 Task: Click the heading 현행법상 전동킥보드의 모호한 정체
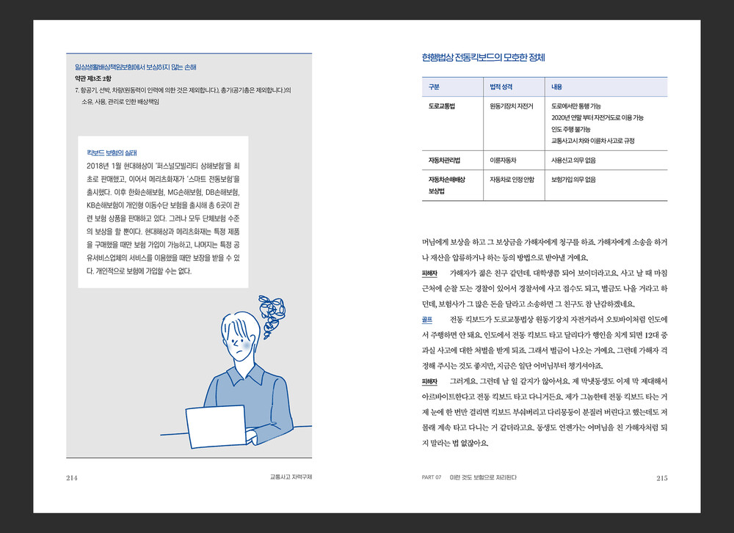pyautogui.click(x=483, y=57)
